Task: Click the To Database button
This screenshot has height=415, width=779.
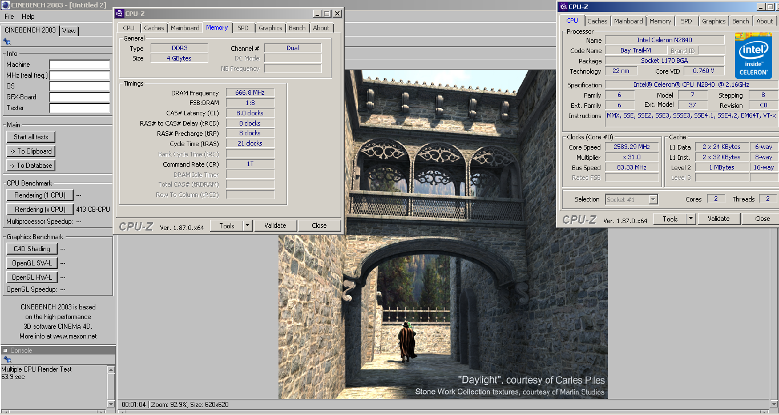Action: [x=31, y=166]
